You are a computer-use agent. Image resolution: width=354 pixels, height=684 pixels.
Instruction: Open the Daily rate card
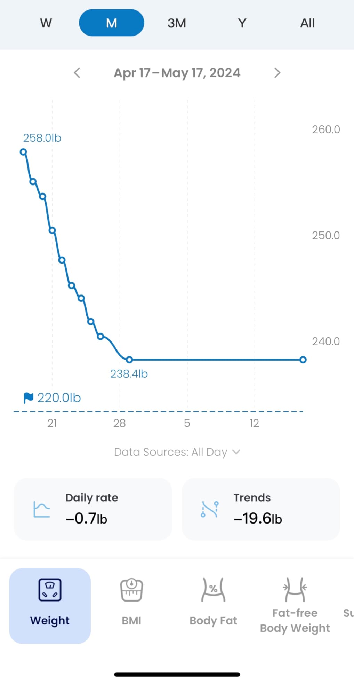[93, 509]
